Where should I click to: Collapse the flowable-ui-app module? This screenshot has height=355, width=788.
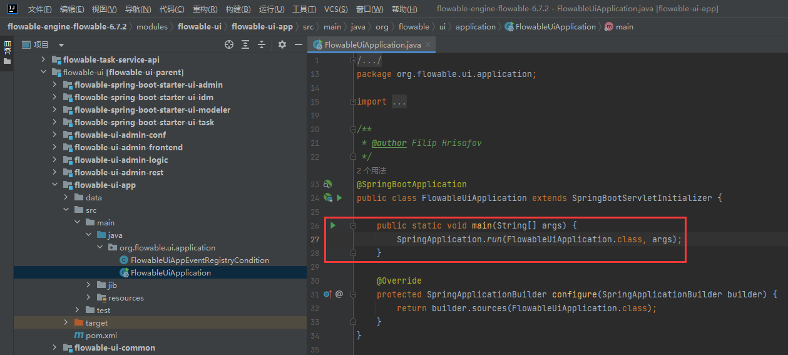[x=54, y=185]
